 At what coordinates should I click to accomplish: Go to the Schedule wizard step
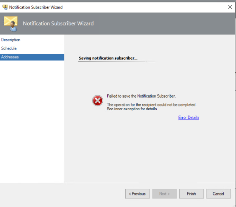[9, 49]
